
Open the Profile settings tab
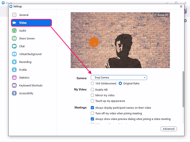pyautogui.click(x=31, y=70)
